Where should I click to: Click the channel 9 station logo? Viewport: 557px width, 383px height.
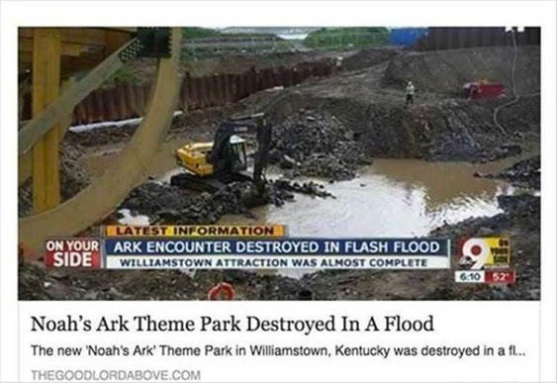point(483,253)
